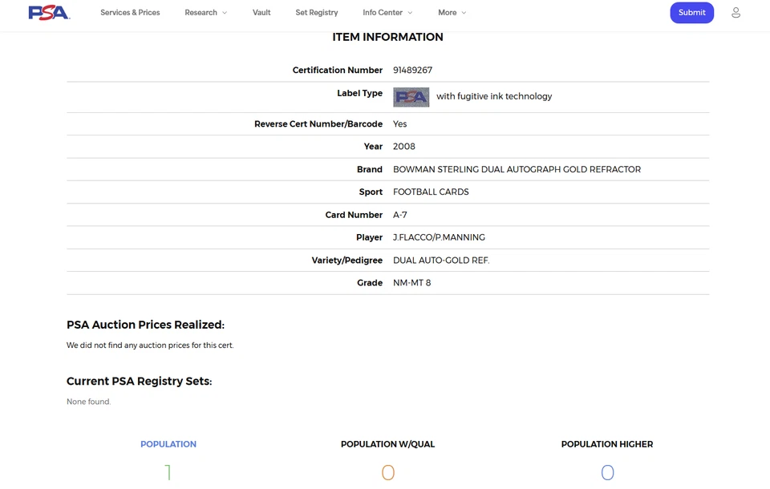
Task: Go to Set Registry
Action: 316,13
